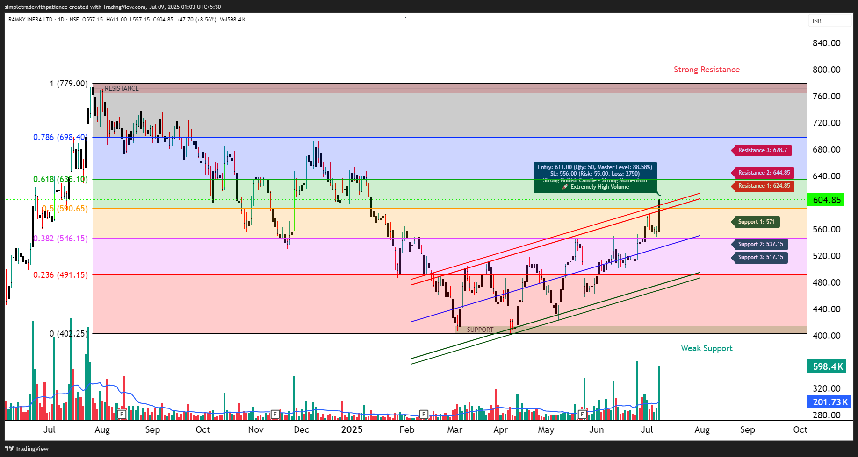Click the Nov label on time axis
858x457 pixels.
click(x=256, y=429)
